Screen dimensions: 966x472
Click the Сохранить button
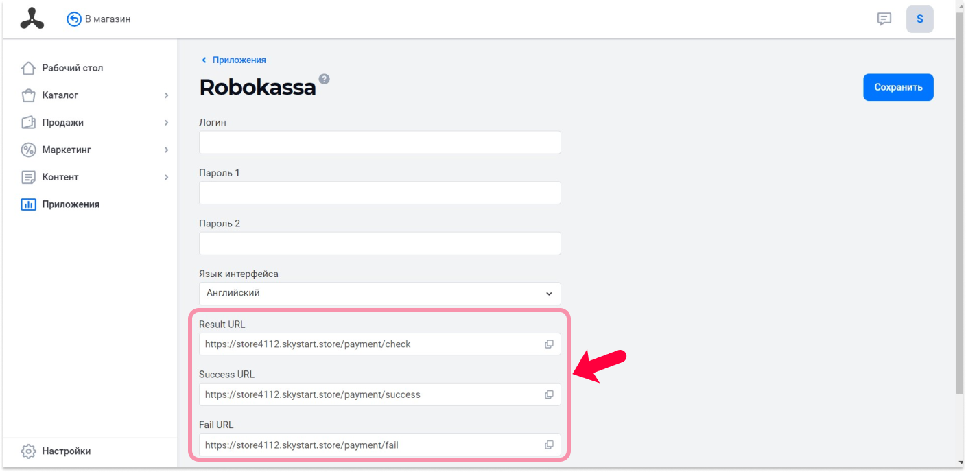[x=898, y=87]
